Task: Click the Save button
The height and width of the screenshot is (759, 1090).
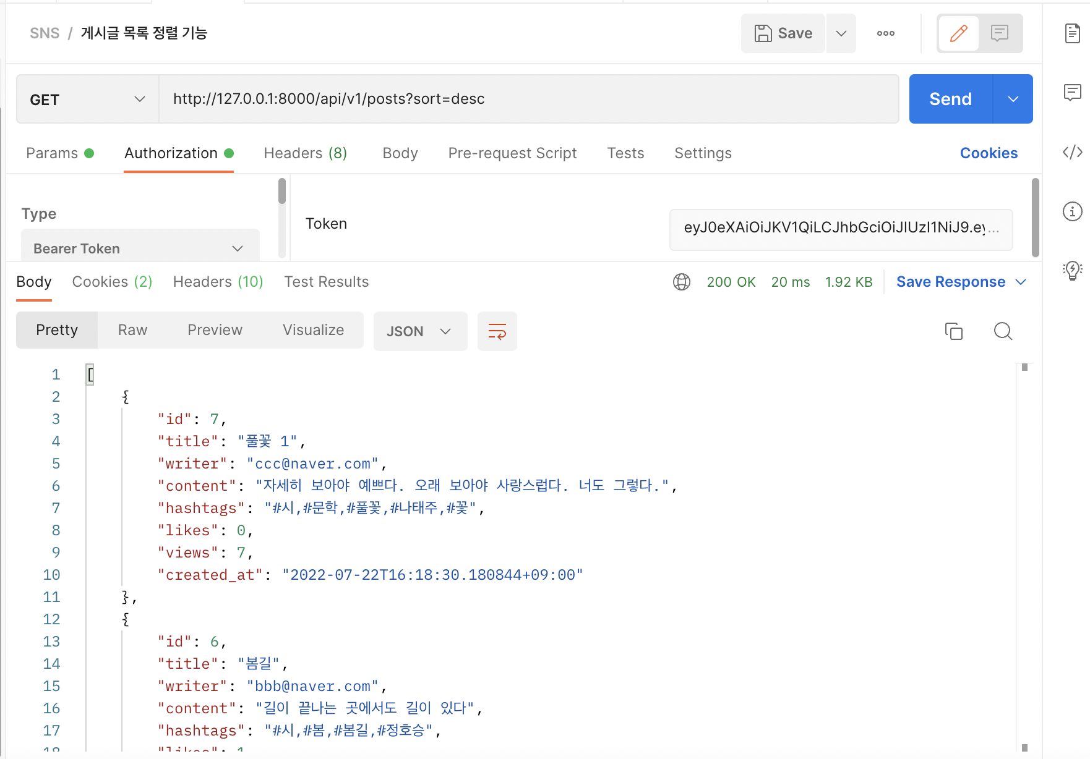Action: (783, 33)
